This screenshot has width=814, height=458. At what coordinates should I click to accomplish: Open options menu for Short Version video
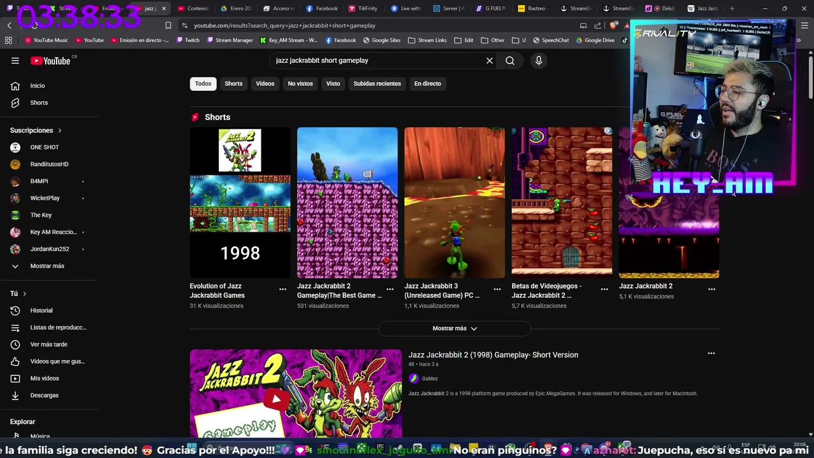[711, 354]
